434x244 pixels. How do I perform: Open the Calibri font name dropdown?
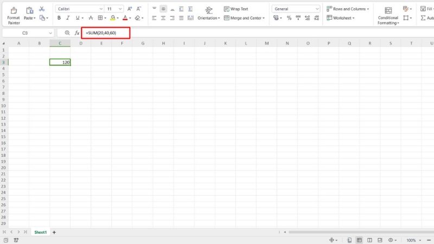[x=80, y=9]
